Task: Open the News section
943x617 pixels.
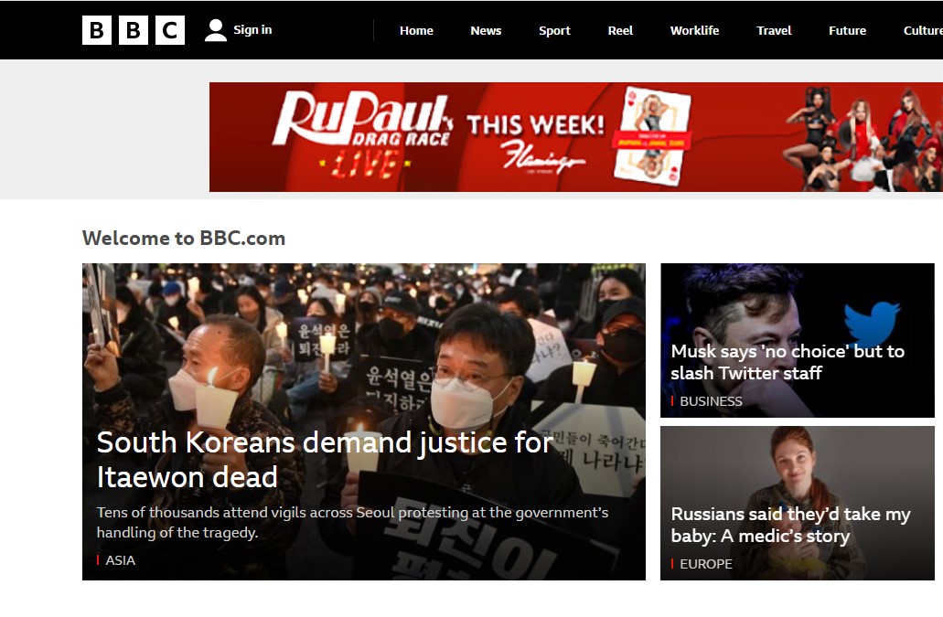Action: click(486, 31)
